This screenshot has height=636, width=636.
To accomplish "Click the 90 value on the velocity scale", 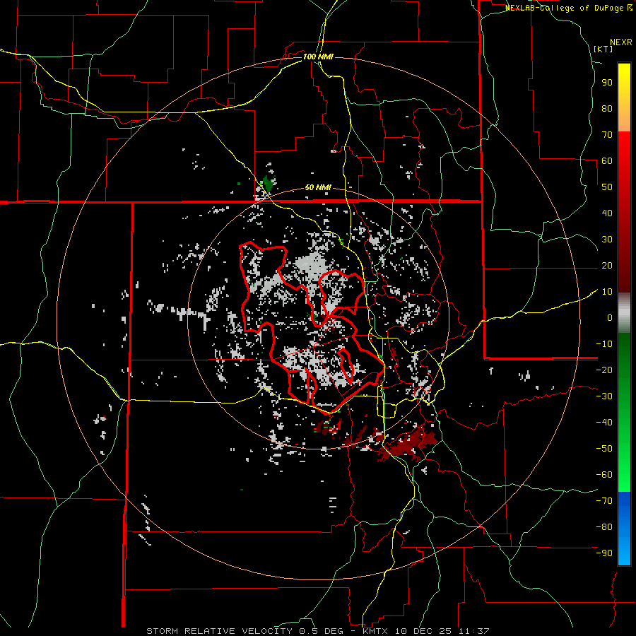I will 606,82.
